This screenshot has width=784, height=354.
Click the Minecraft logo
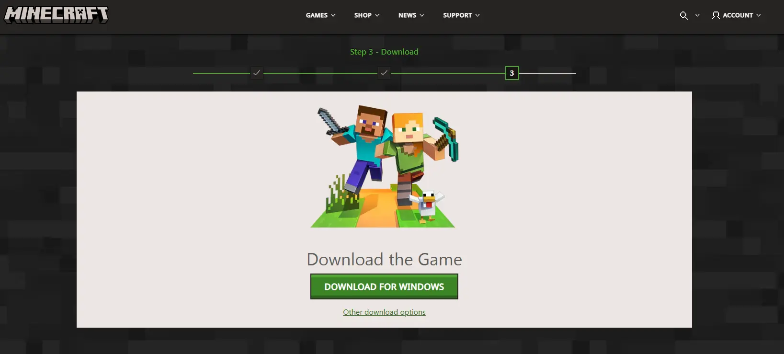click(56, 15)
